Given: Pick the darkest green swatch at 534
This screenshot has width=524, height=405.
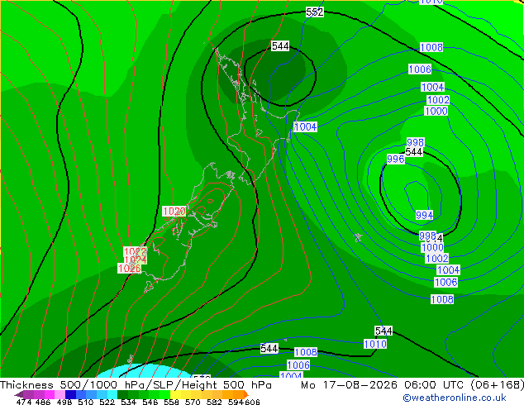Looking at the screenshot, I should click(x=122, y=394).
